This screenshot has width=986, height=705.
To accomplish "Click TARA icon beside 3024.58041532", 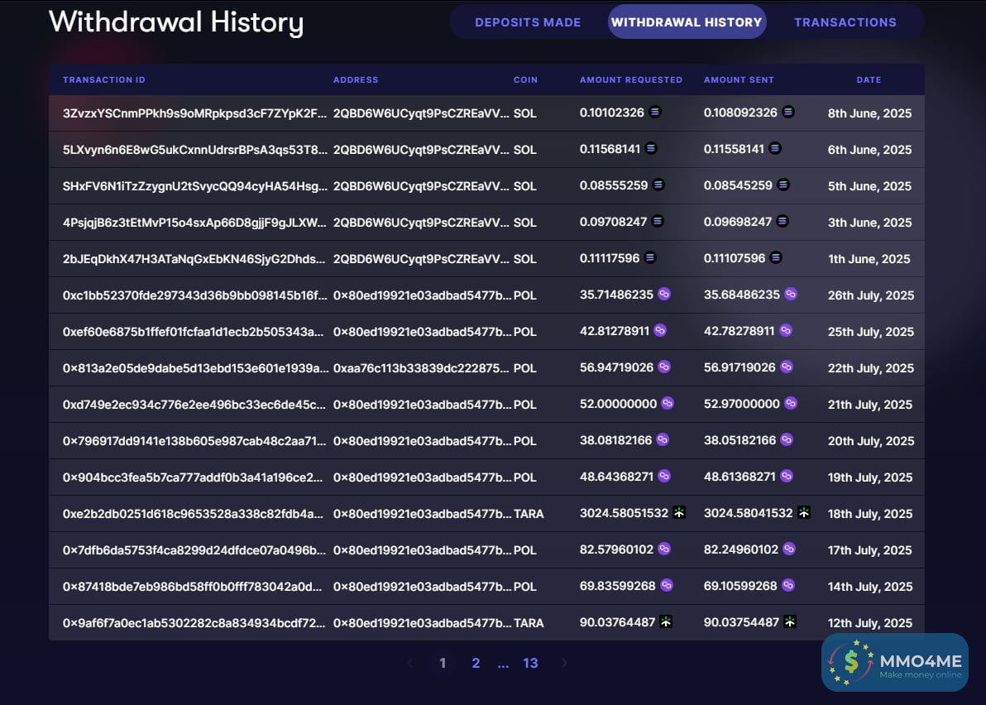I will tap(804, 512).
